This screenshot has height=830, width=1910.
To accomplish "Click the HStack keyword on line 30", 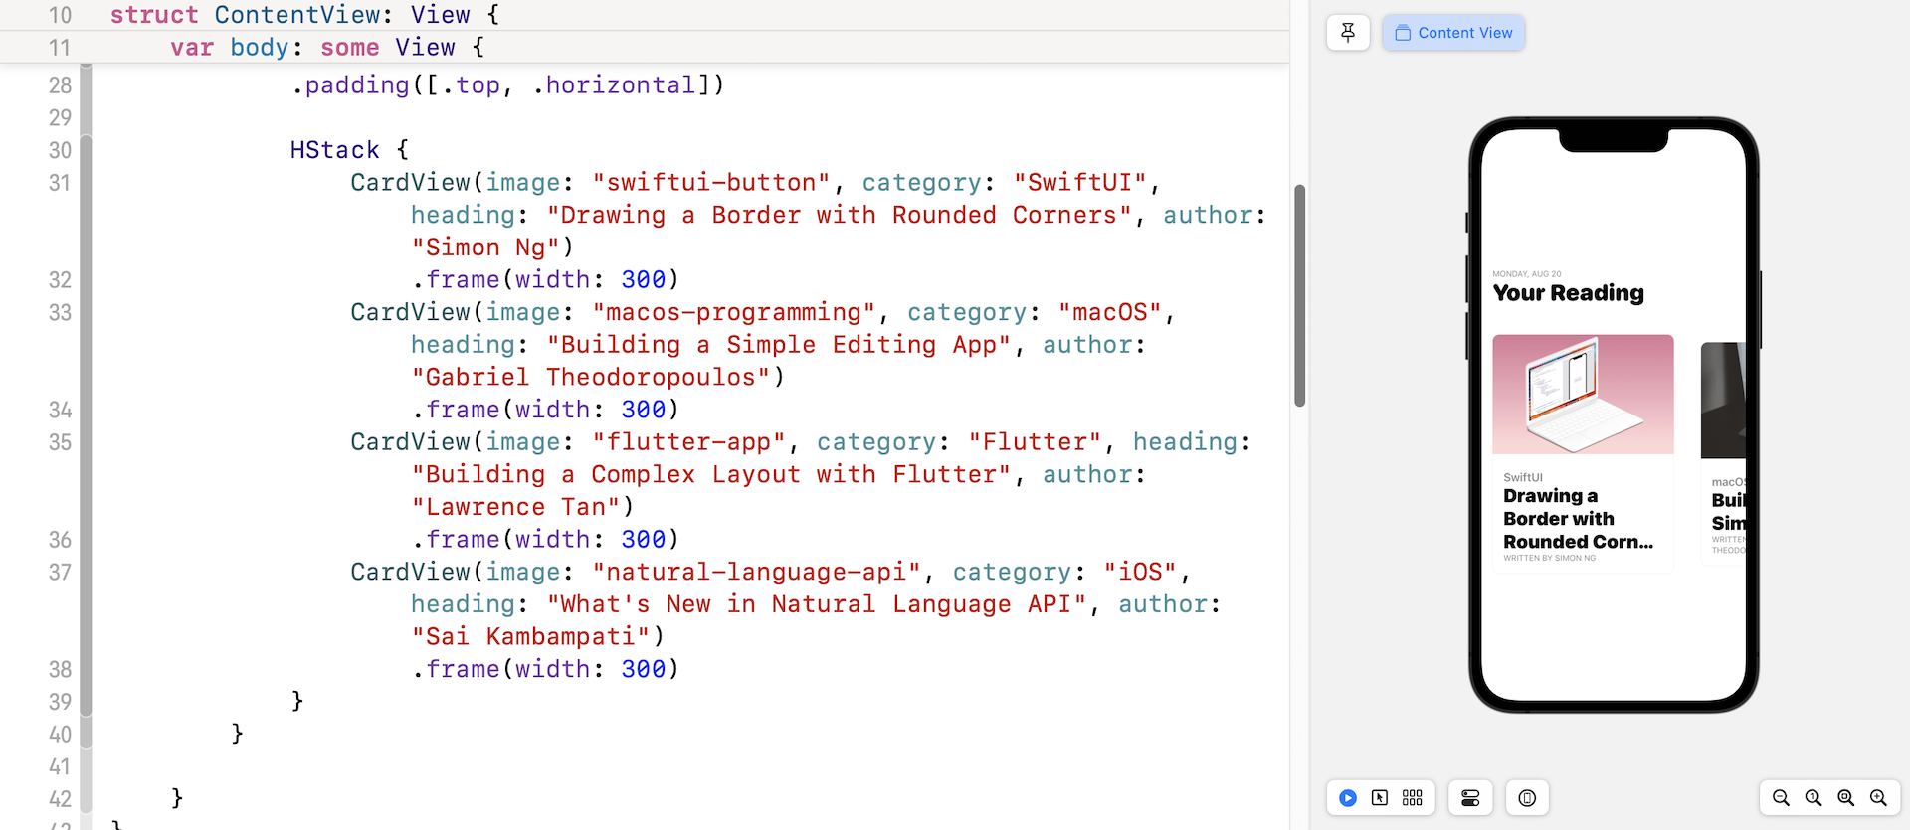I will (334, 150).
